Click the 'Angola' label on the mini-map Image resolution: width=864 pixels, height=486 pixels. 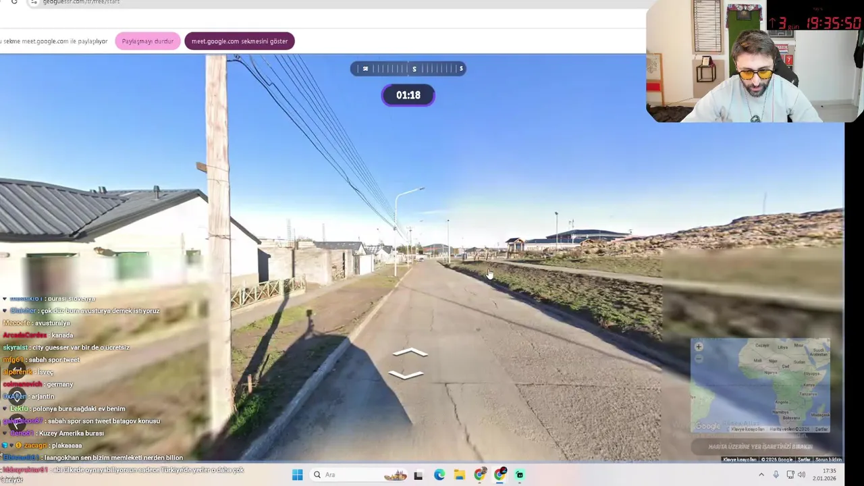coord(782,402)
